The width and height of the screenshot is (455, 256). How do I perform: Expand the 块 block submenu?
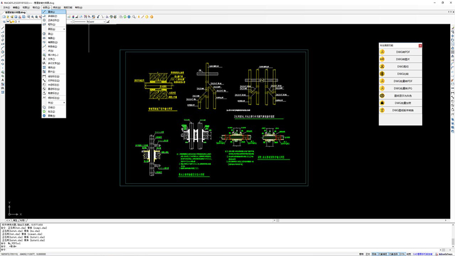tap(54, 102)
